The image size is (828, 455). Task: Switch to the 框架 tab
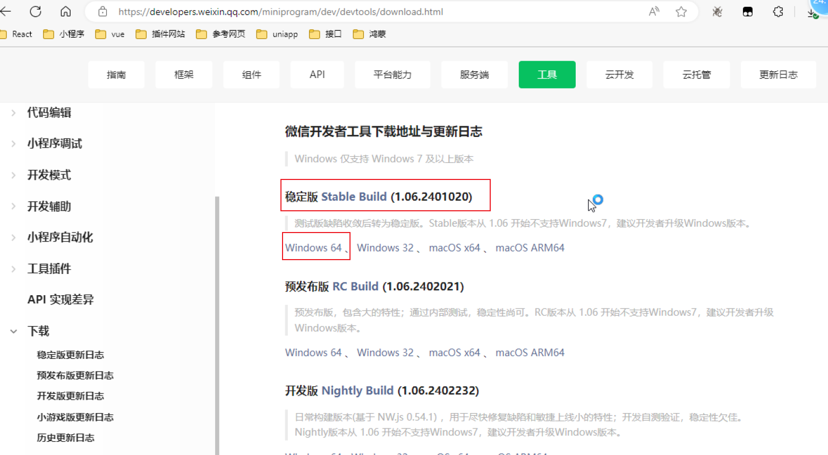click(184, 74)
